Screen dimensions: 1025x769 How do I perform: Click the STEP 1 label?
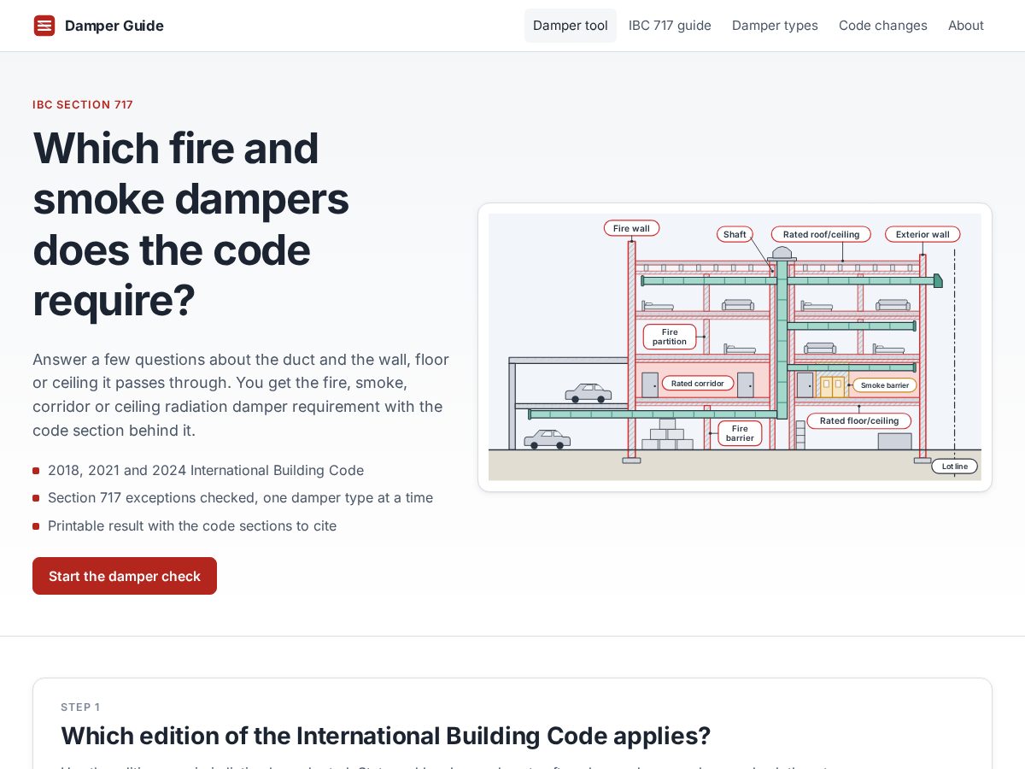tap(80, 707)
